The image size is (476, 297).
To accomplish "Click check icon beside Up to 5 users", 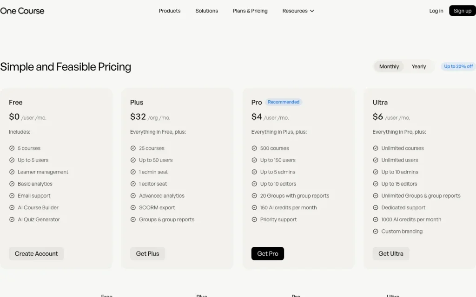I will (12, 160).
